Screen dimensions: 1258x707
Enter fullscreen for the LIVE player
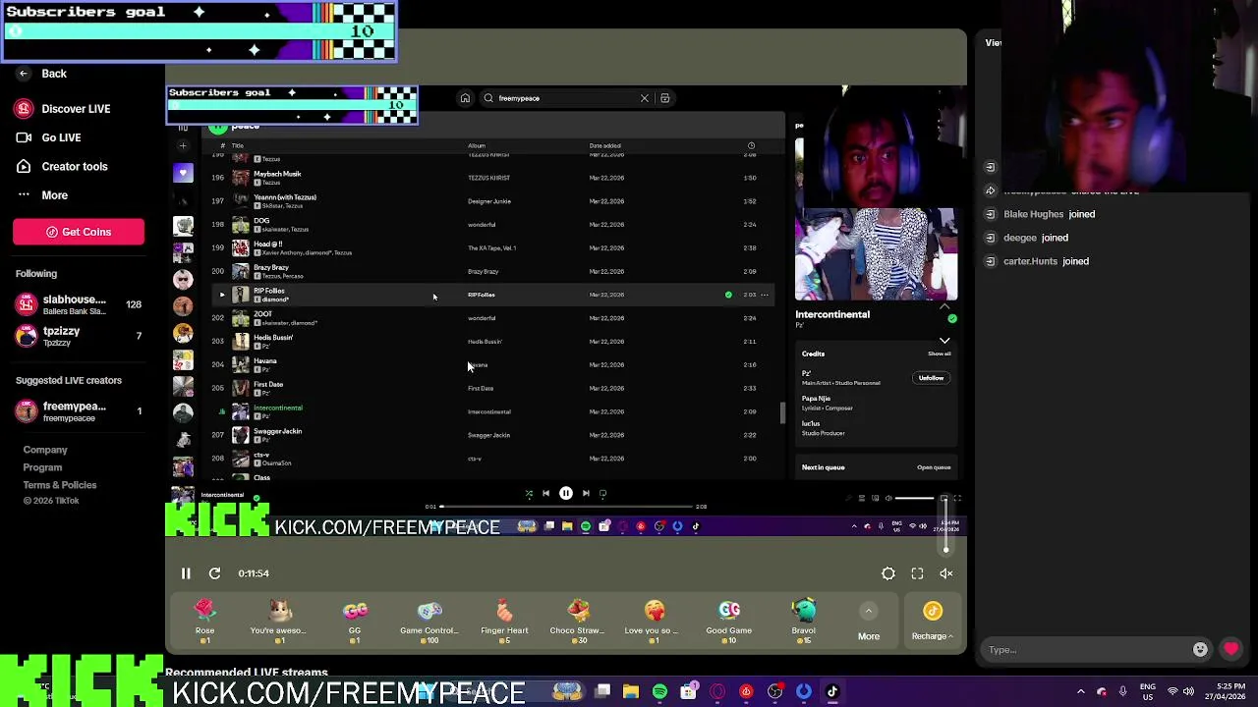point(917,573)
